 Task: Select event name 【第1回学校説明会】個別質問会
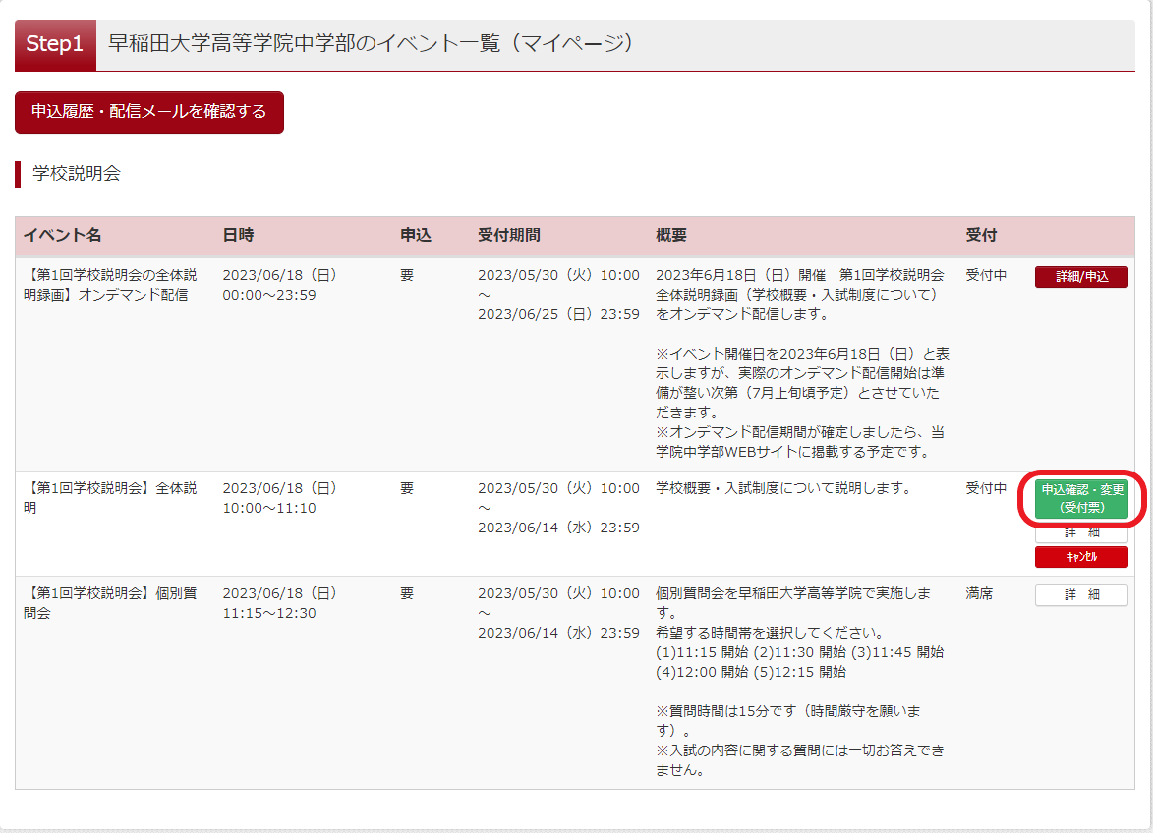(x=110, y=603)
